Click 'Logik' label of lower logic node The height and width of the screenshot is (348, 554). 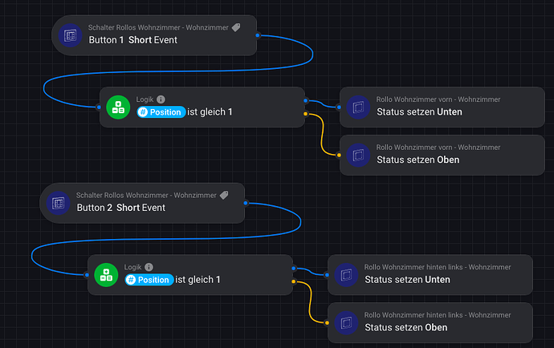132,267
